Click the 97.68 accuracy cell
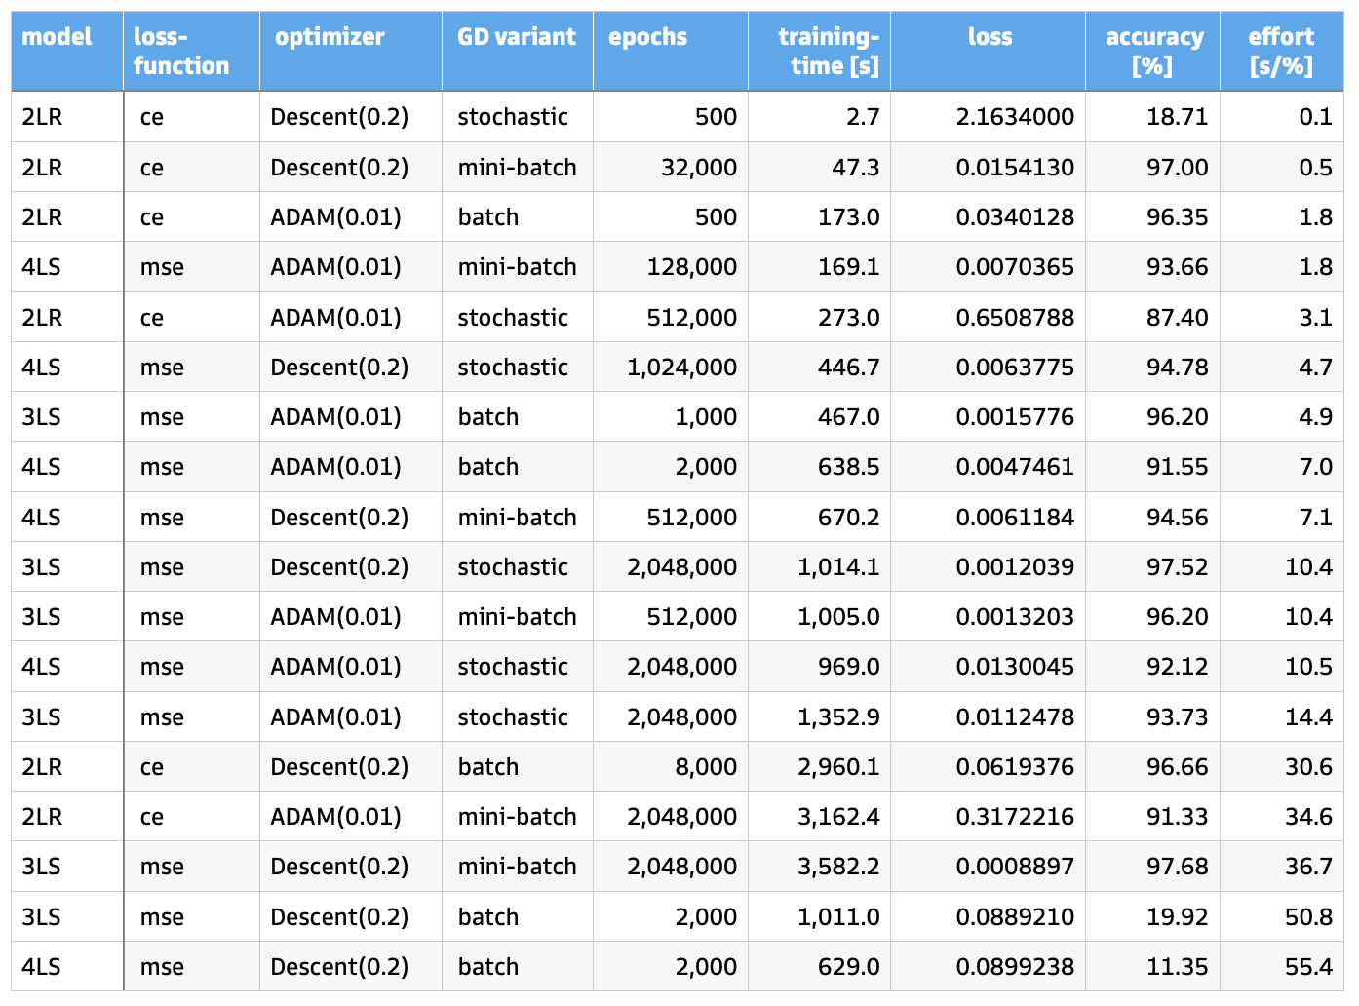 [x=1177, y=867]
